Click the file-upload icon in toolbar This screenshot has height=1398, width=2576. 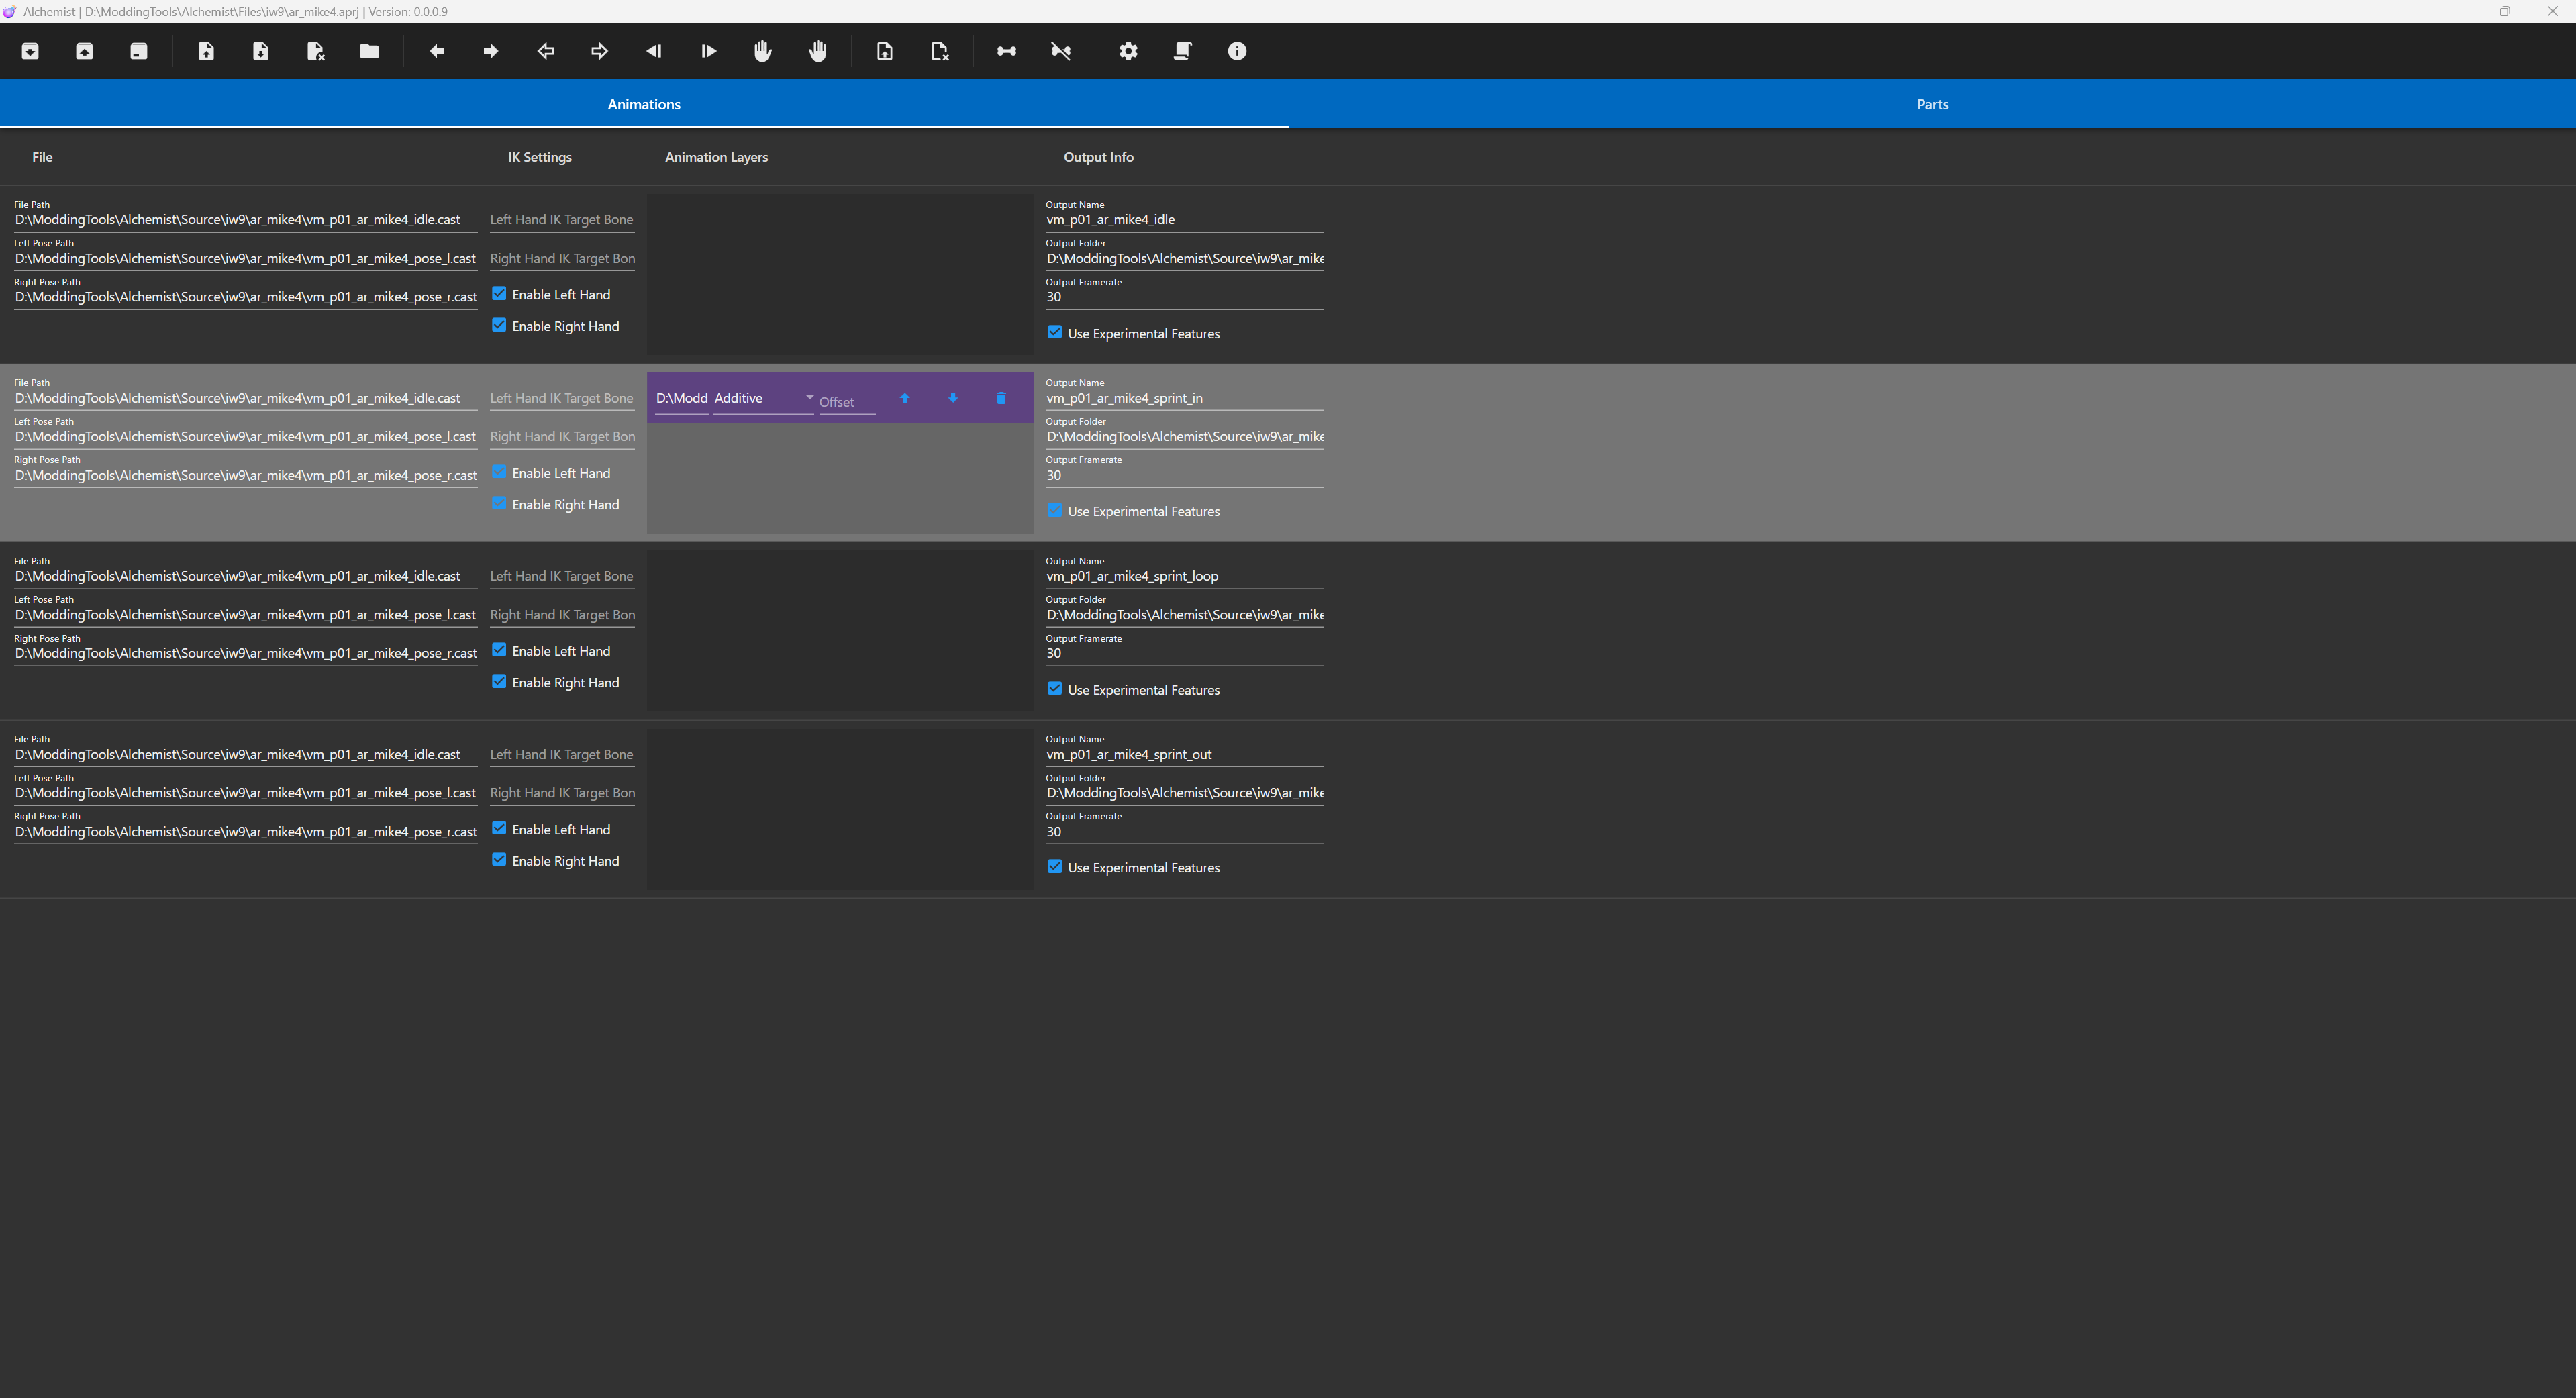click(206, 51)
